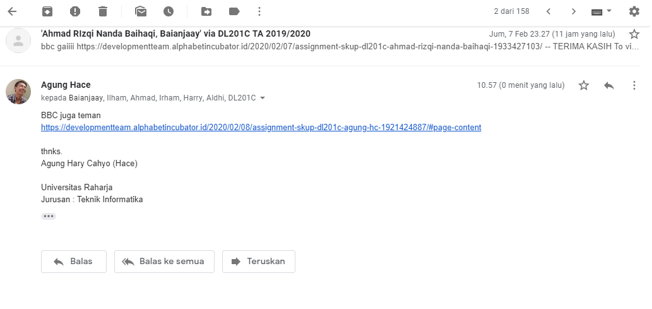The height and width of the screenshot is (309, 652).
Task: Open more actions menu in top toolbar
Action: pyautogui.click(x=259, y=11)
